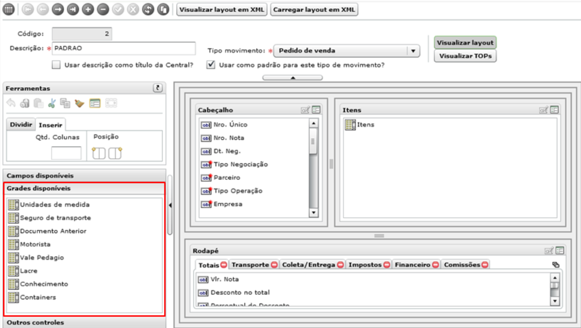Click the Qtd. Colunas input field
The height and width of the screenshot is (328, 581).
click(66, 152)
